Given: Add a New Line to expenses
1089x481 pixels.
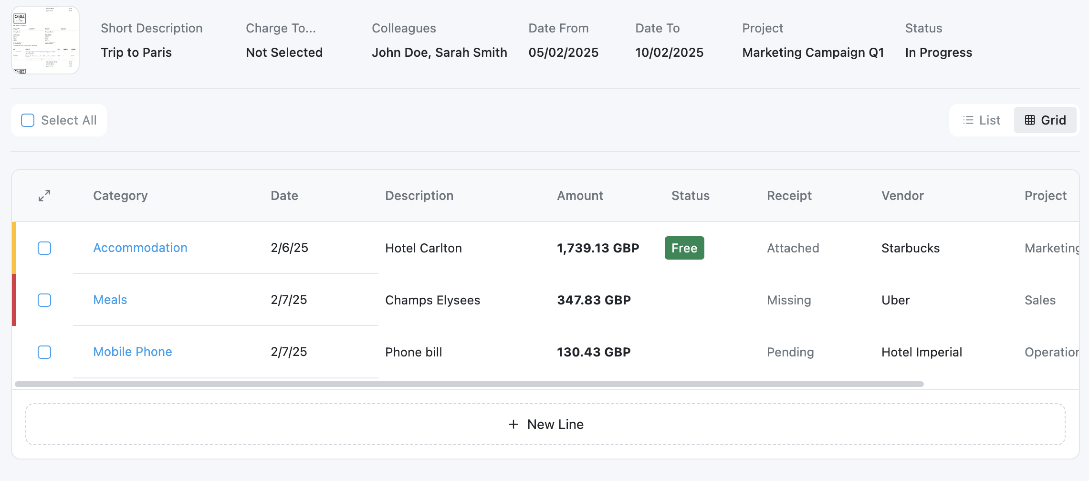Looking at the screenshot, I should click(x=545, y=424).
